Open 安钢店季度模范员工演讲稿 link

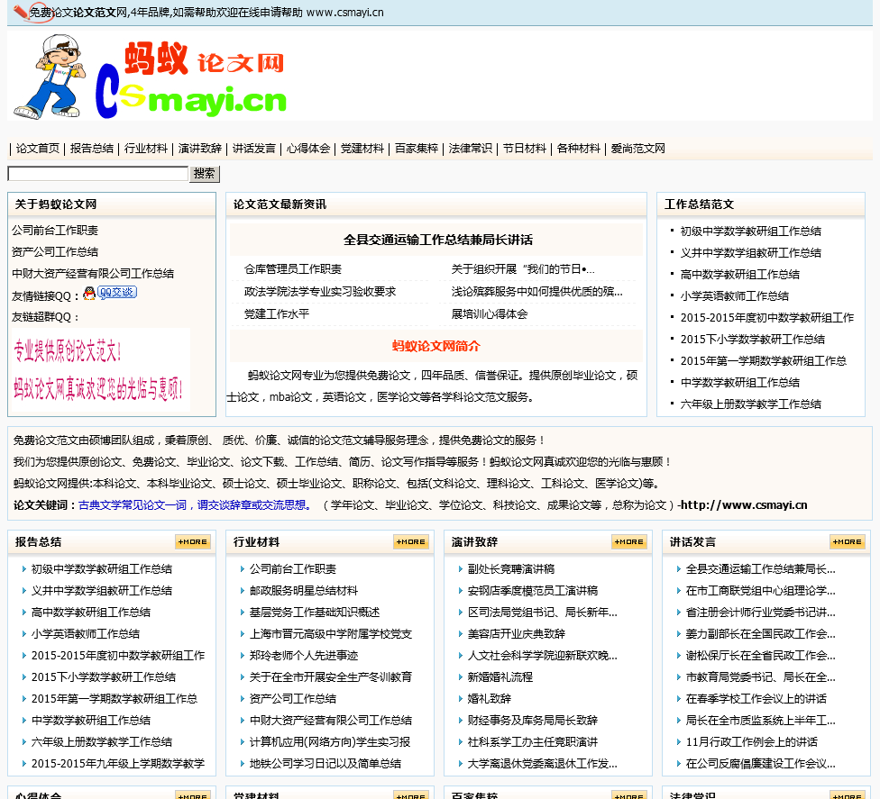[533, 590]
